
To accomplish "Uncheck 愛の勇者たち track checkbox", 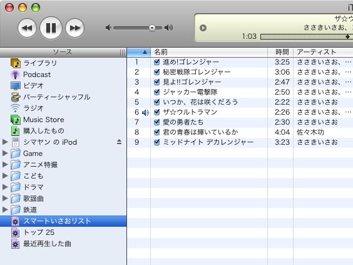I will 156,122.
